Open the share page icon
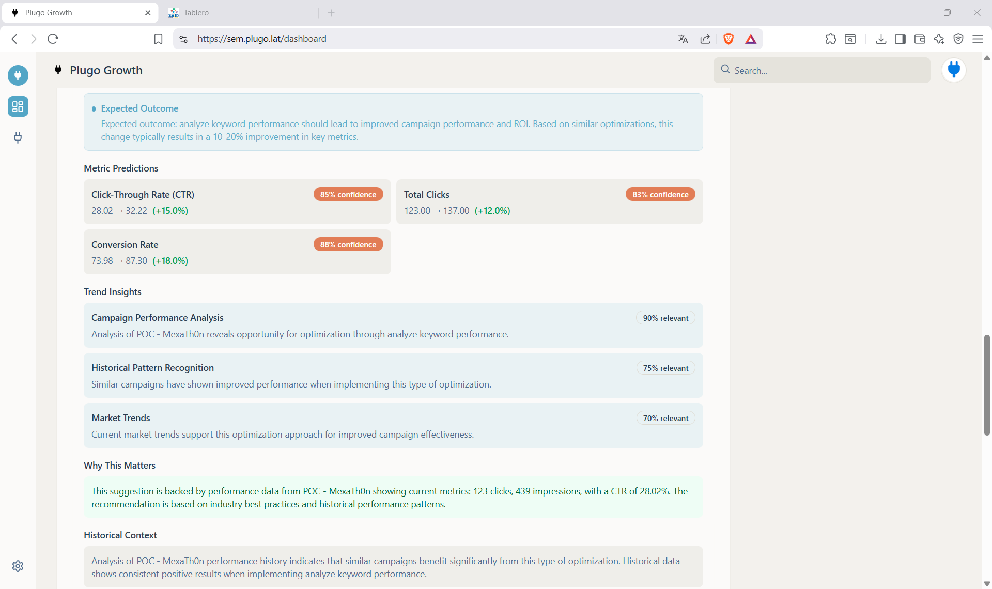The image size is (992, 589). pos(705,39)
